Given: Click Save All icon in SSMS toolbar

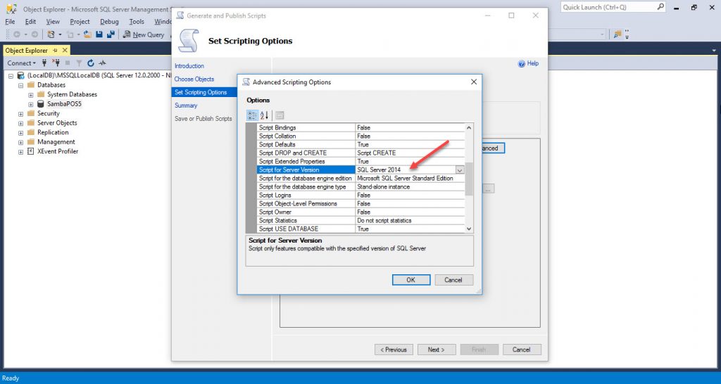Looking at the screenshot, I should click(x=111, y=34).
